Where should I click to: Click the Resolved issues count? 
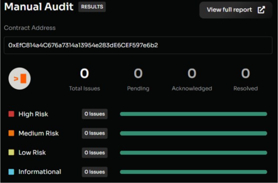point(245,74)
